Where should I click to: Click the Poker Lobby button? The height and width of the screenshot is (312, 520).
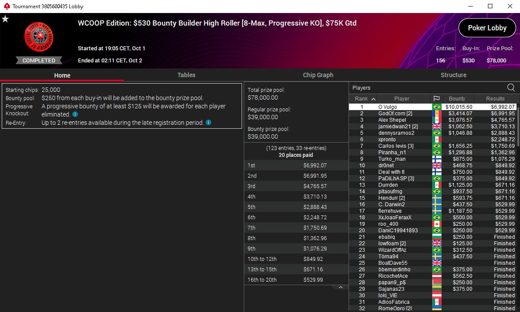coord(487,28)
